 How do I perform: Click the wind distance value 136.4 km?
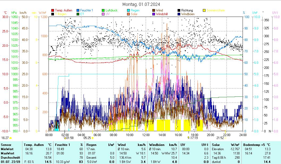click(125, 158)
